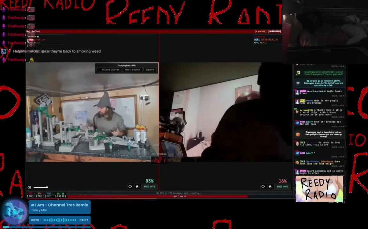Click the 'Go to Cell' card notification
This screenshot has width=368, height=229.
320,83
